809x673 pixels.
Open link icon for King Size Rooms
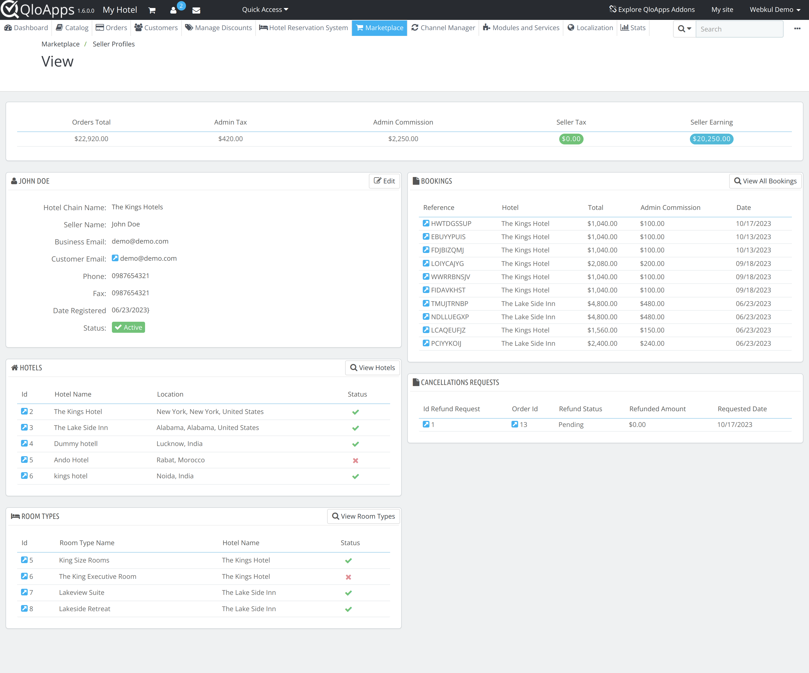click(24, 560)
